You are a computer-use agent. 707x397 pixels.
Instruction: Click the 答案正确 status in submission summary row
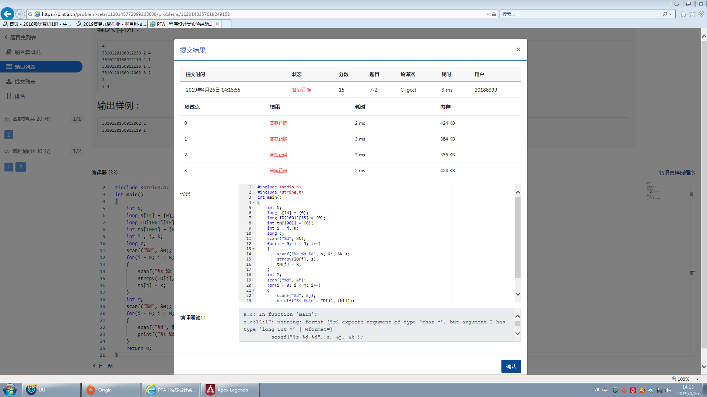[301, 90]
